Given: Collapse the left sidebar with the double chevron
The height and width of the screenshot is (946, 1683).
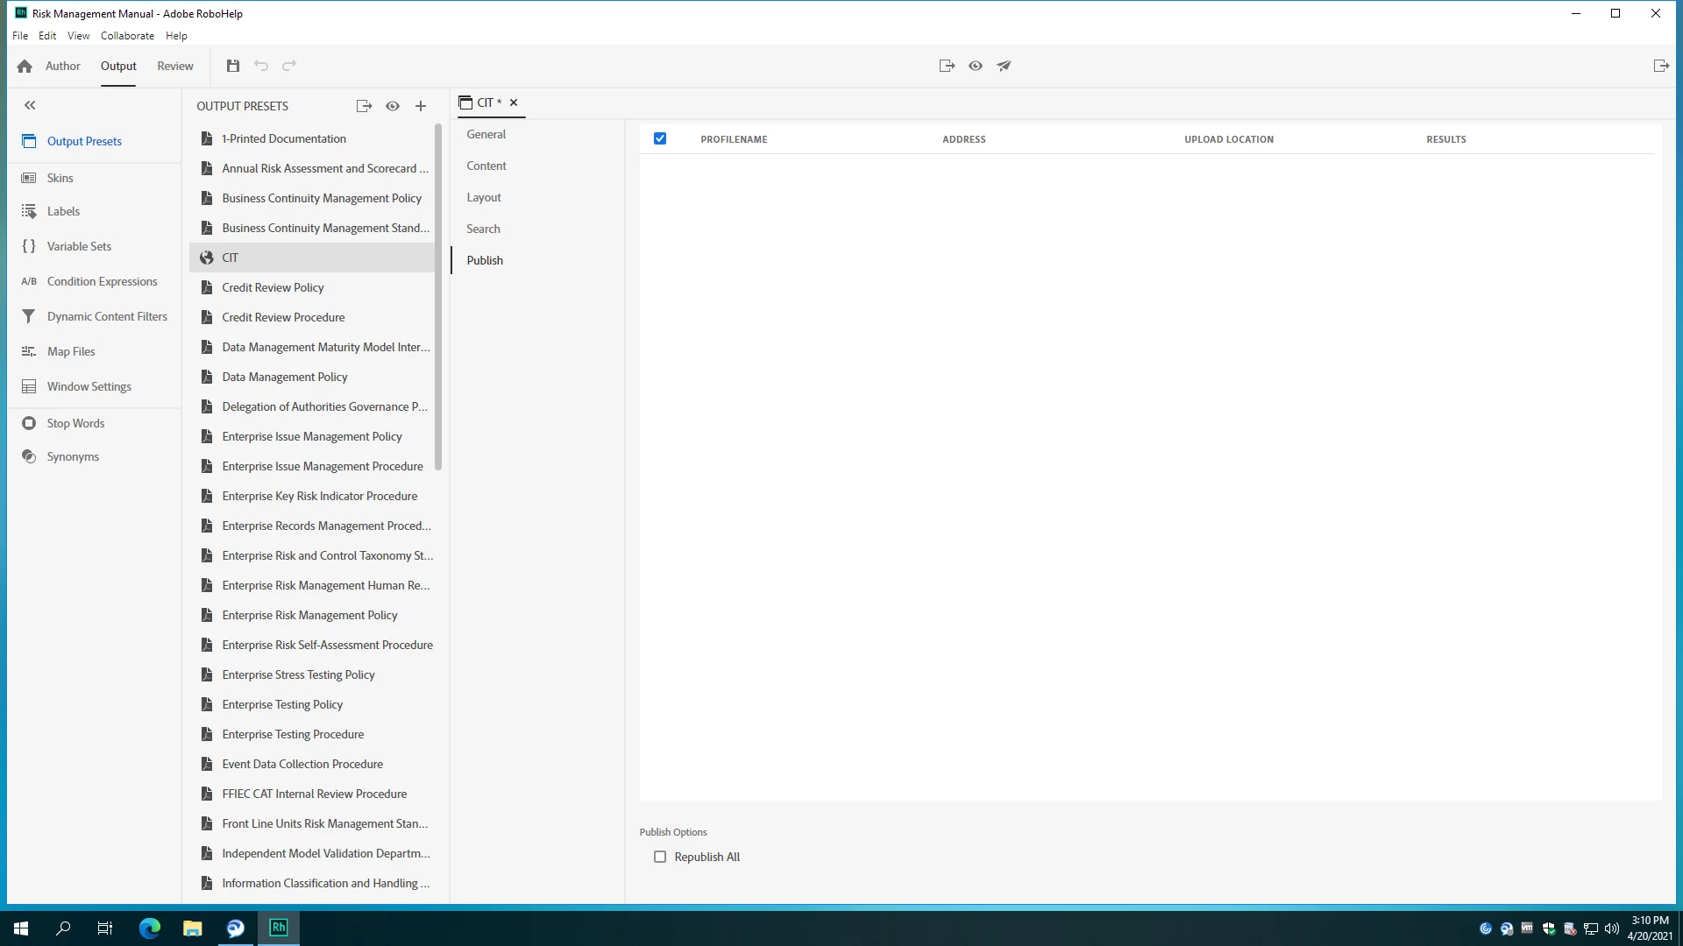Looking at the screenshot, I should coord(30,105).
